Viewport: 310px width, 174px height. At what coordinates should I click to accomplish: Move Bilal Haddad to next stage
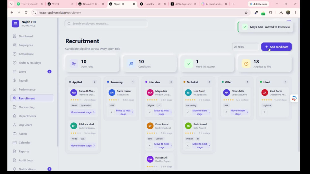[x=83, y=146]
